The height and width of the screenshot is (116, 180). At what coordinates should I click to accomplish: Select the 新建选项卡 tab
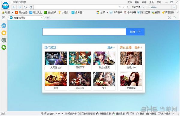click(26, 18)
